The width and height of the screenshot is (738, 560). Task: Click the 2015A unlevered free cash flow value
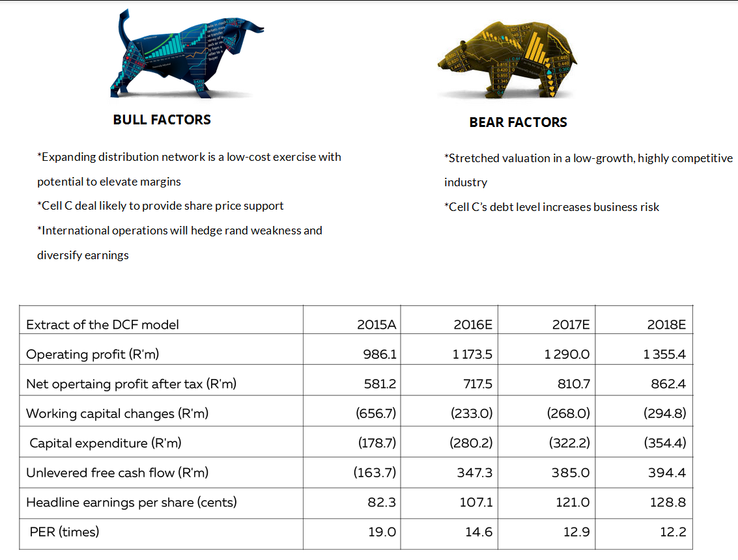(375, 473)
